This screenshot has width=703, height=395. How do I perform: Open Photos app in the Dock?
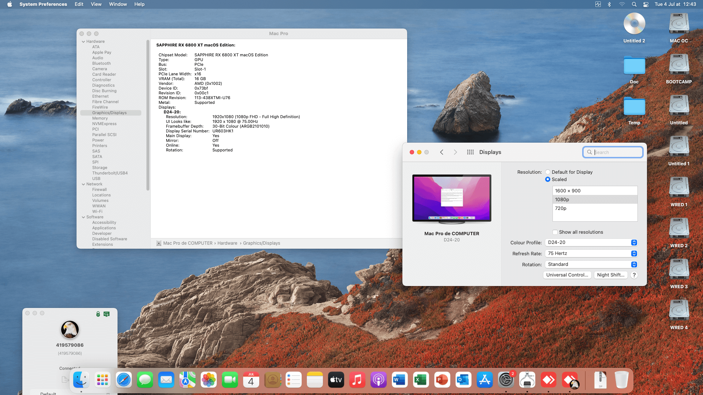click(x=208, y=380)
